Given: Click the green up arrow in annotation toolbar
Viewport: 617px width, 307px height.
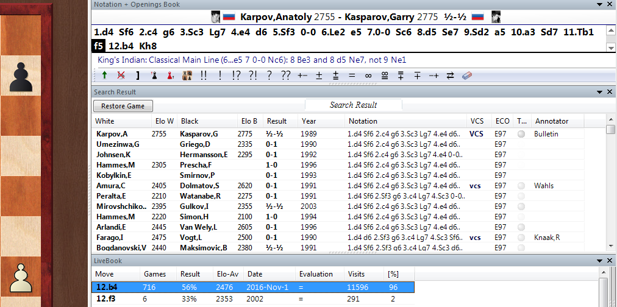Looking at the screenshot, I should pyautogui.click(x=104, y=76).
